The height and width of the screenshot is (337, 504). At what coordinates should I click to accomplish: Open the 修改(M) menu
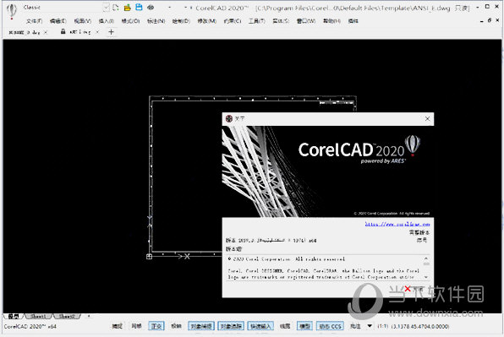click(x=206, y=21)
